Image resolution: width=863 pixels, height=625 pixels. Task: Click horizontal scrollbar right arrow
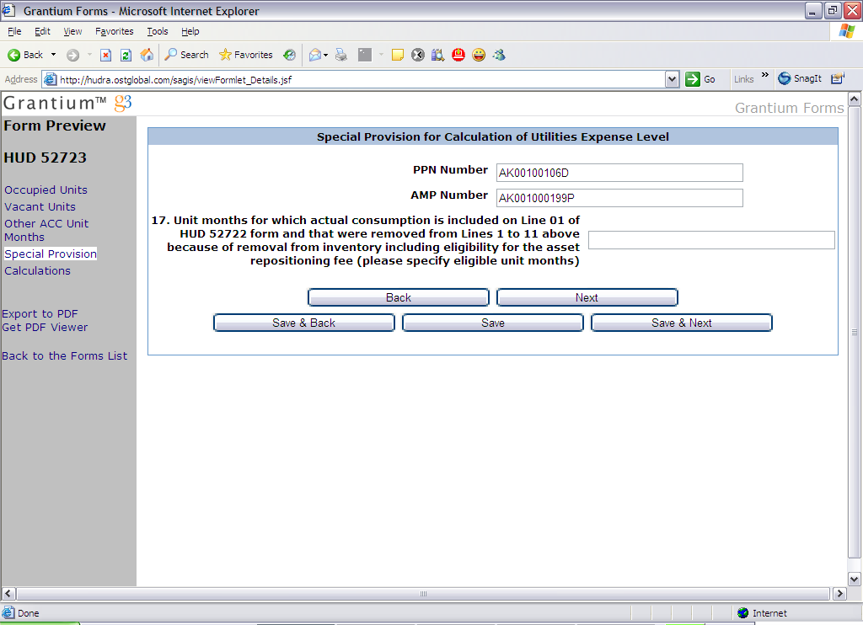(x=839, y=594)
